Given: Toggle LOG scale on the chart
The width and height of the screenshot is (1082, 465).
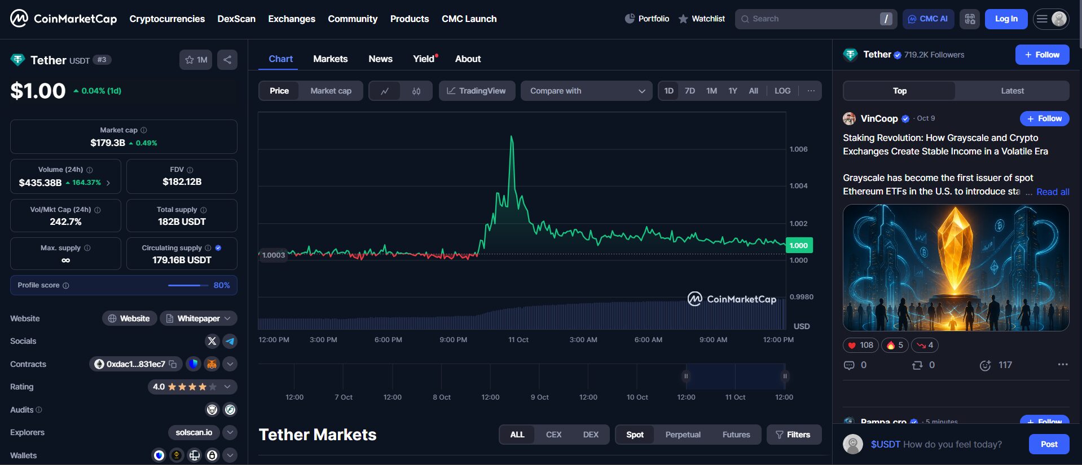Looking at the screenshot, I should (782, 91).
